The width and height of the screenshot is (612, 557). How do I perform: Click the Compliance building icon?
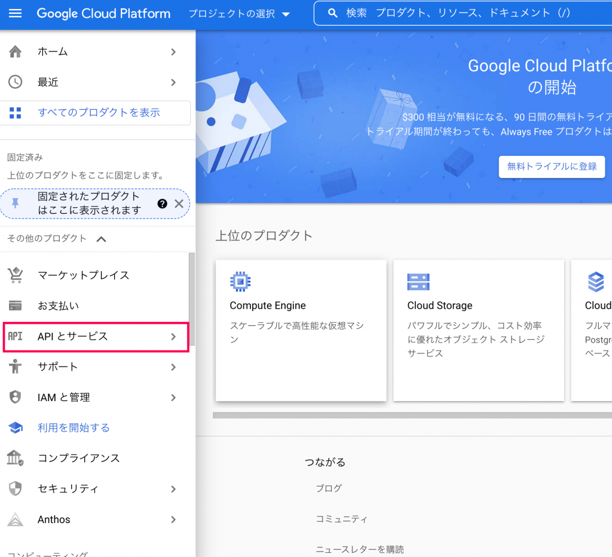tap(15, 458)
